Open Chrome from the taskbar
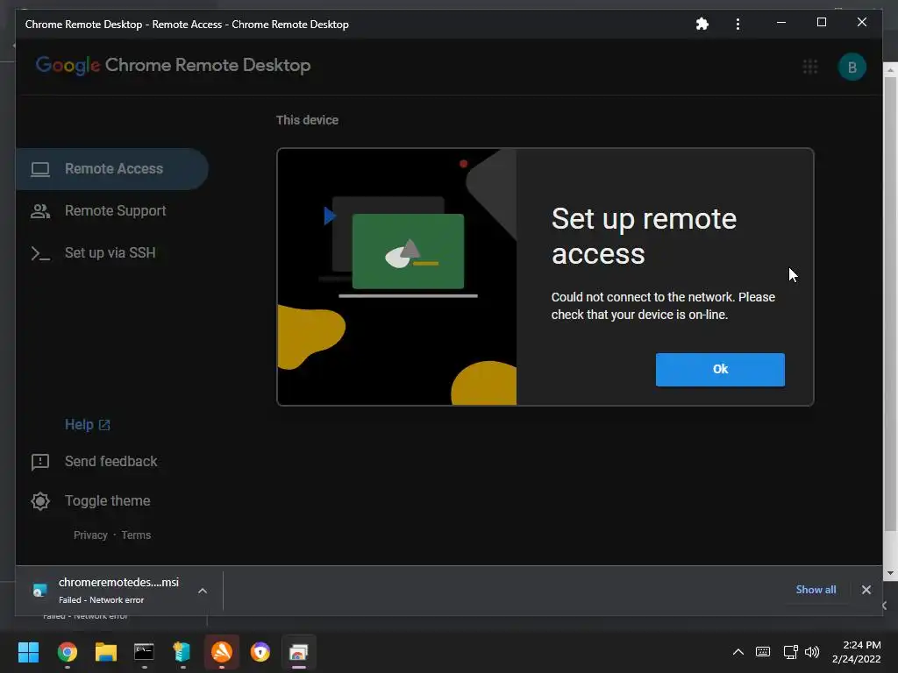898x673 pixels. click(x=67, y=652)
